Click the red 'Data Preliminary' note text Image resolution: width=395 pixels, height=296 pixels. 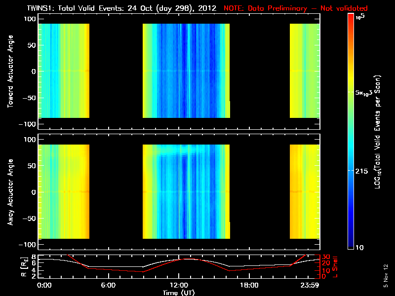coord(295,8)
